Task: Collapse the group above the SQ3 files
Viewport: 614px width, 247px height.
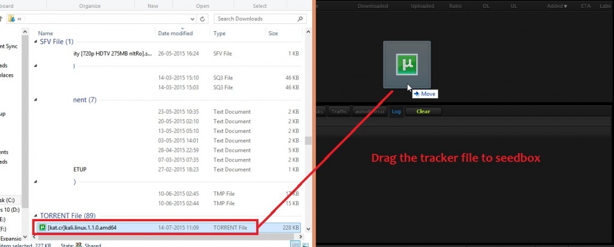Action: (x=35, y=66)
